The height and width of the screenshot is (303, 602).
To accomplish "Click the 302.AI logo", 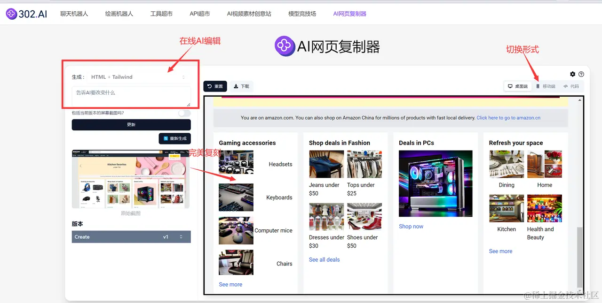I will pos(27,14).
